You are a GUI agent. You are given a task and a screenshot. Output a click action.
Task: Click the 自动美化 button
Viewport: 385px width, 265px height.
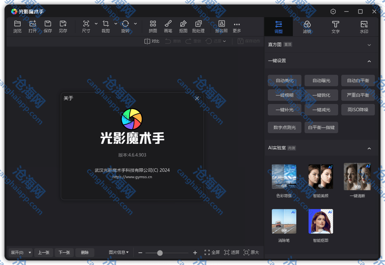285,81
